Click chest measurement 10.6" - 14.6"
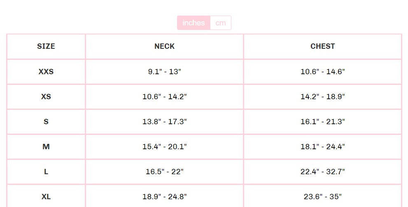Viewport: 408px width, 207px height. point(322,72)
